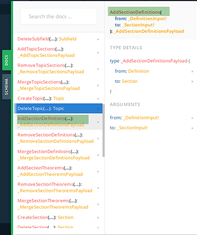Screen dimensions: 197x235
Task: Open the SCHEMA side tab
Action: tap(7, 87)
